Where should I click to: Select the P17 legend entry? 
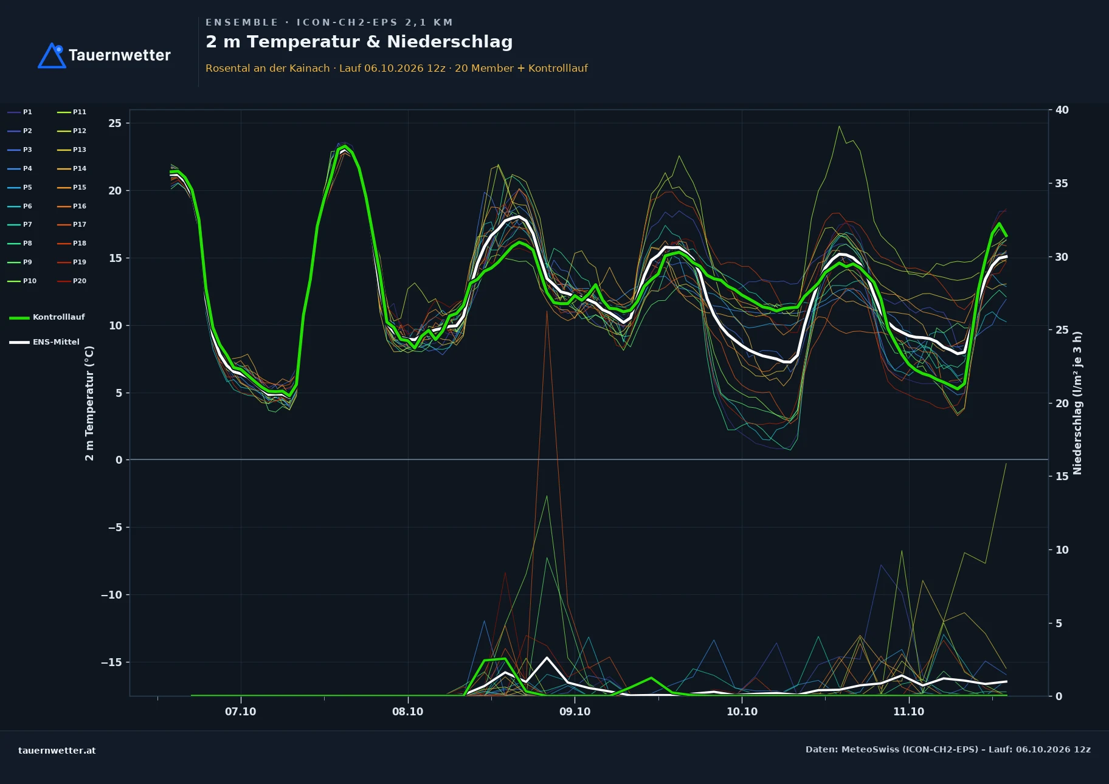(x=72, y=224)
